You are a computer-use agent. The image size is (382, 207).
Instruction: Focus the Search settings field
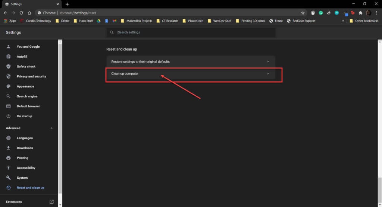point(191,32)
